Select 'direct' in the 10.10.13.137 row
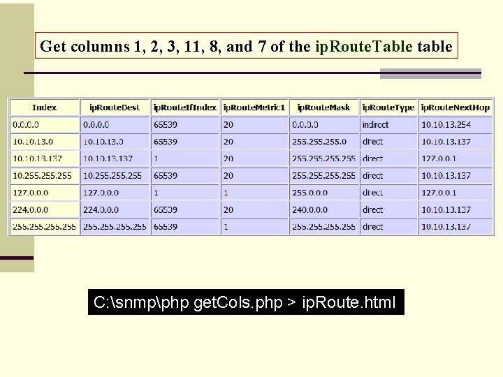Image resolution: width=503 pixels, height=377 pixels. coord(388,158)
